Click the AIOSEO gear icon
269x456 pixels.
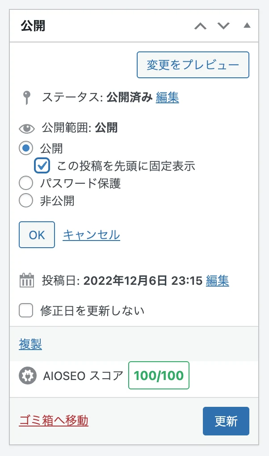pyautogui.click(x=27, y=376)
